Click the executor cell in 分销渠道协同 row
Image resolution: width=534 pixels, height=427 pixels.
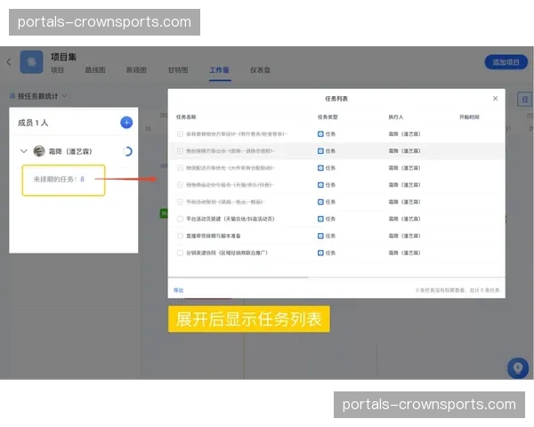[405, 253]
